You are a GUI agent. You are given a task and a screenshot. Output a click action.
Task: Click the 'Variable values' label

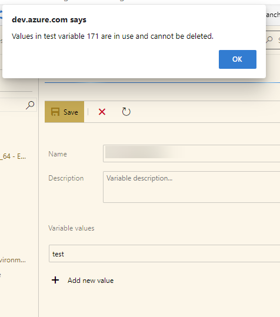(x=71, y=228)
